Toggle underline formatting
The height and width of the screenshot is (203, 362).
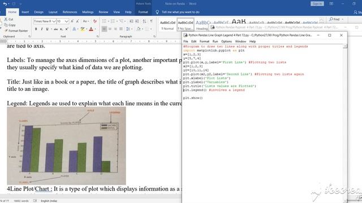(x=47, y=29)
